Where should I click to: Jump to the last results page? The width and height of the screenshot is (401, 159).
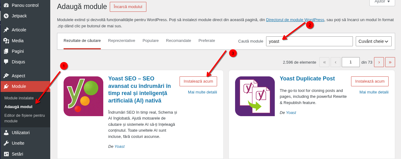tap(390, 62)
